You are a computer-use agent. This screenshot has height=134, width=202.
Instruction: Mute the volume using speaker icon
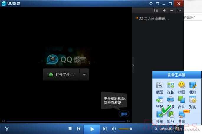[x=114, y=129]
